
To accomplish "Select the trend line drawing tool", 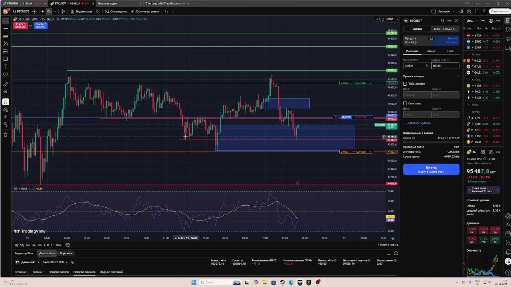I will tap(6, 28).
